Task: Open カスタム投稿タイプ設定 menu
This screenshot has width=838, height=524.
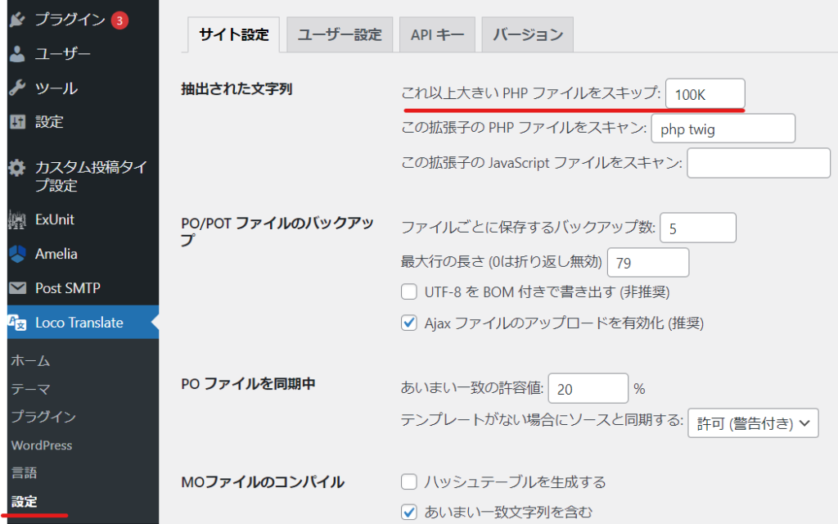Action: (90, 177)
